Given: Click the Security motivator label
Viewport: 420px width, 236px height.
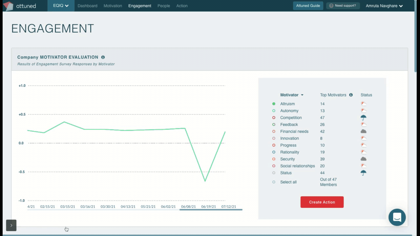Looking at the screenshot, I should (x=287, y=159).
